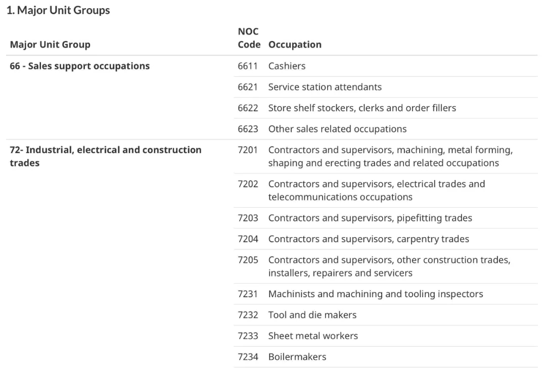Click the "Major Unit Group" column header

[x=50, y=44]
